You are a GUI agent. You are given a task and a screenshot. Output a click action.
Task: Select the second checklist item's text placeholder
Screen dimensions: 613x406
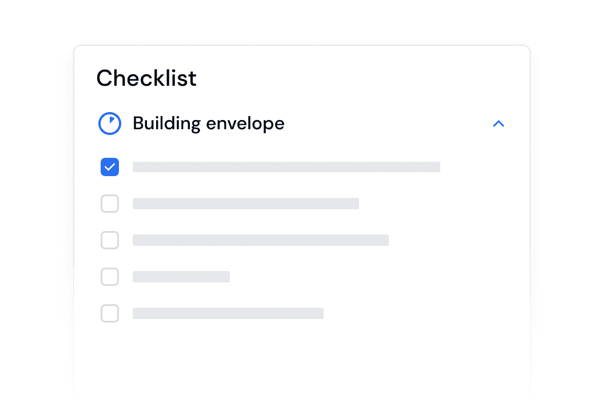click(x=246, y=204)
